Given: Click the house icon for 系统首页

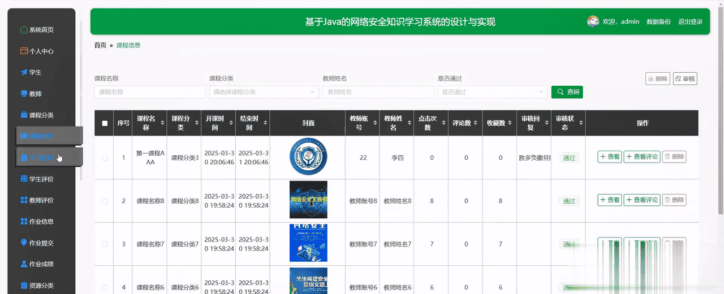Looking at the screenshot, I should [24, 30].
